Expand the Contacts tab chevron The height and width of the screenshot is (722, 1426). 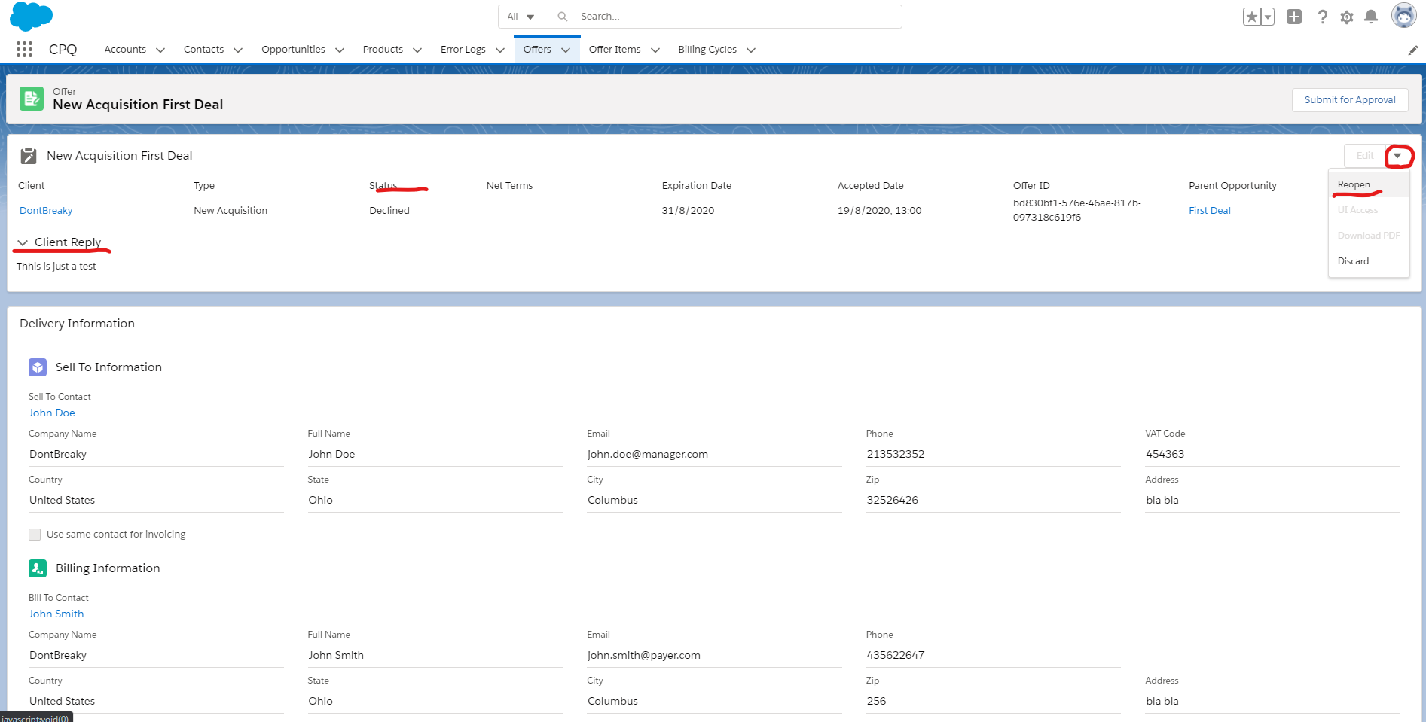pyautogui.click(x=238, y=50)
